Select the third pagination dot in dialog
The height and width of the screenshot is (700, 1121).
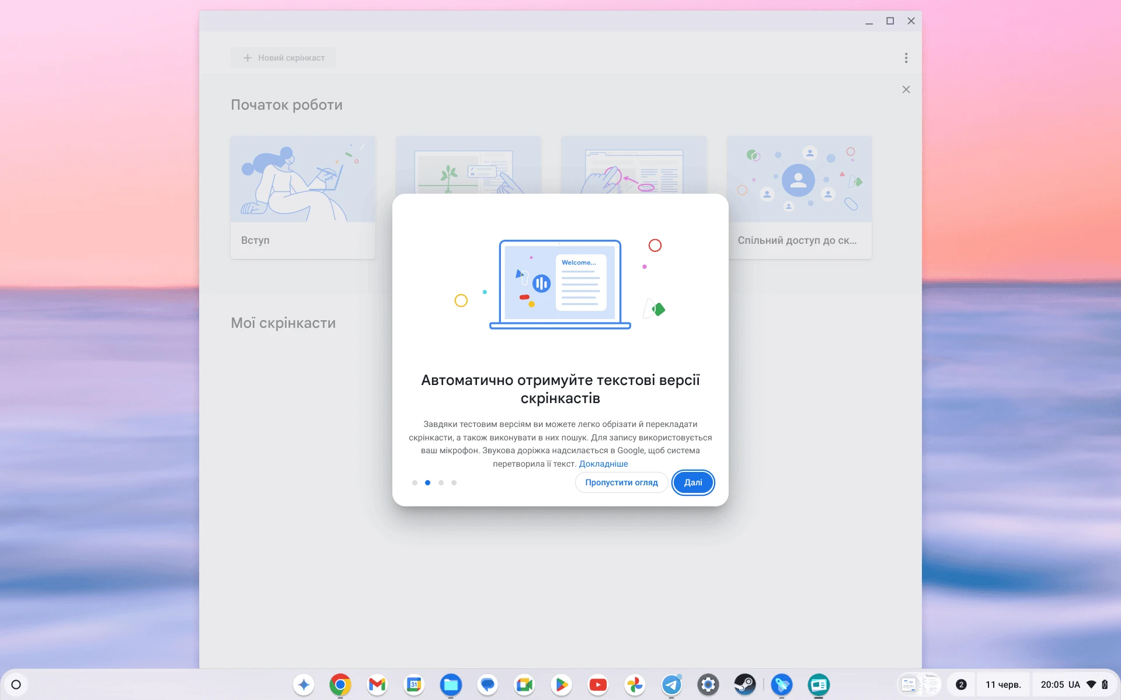[x=441, y=482]
